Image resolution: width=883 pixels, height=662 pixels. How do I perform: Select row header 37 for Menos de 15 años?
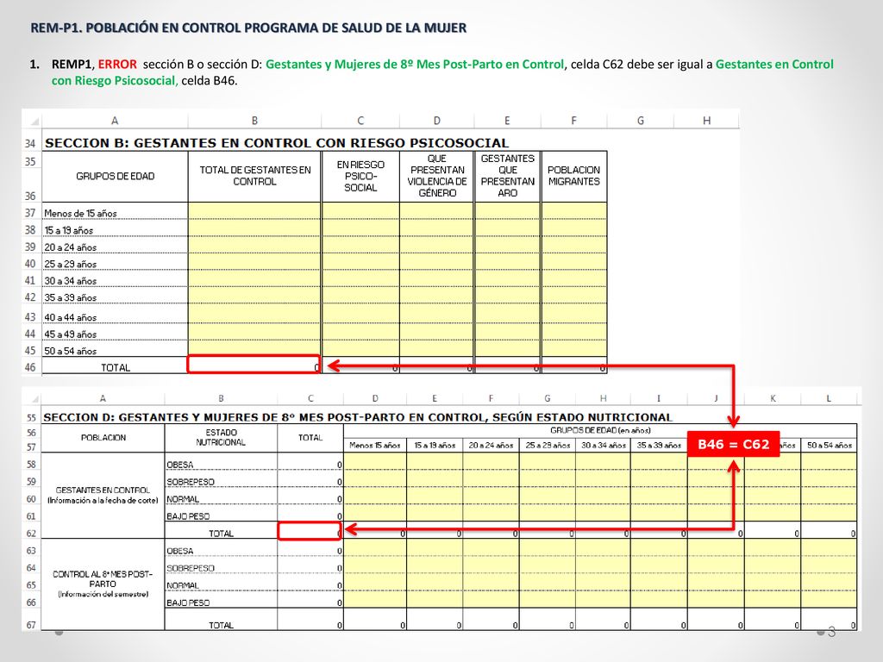(30, 213)
